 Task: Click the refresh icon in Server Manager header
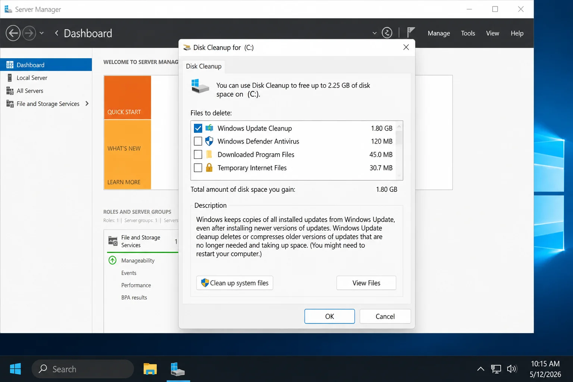coord(387,33)
